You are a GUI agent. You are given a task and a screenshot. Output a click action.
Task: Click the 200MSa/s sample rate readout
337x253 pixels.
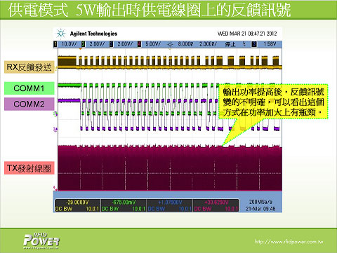260,202
